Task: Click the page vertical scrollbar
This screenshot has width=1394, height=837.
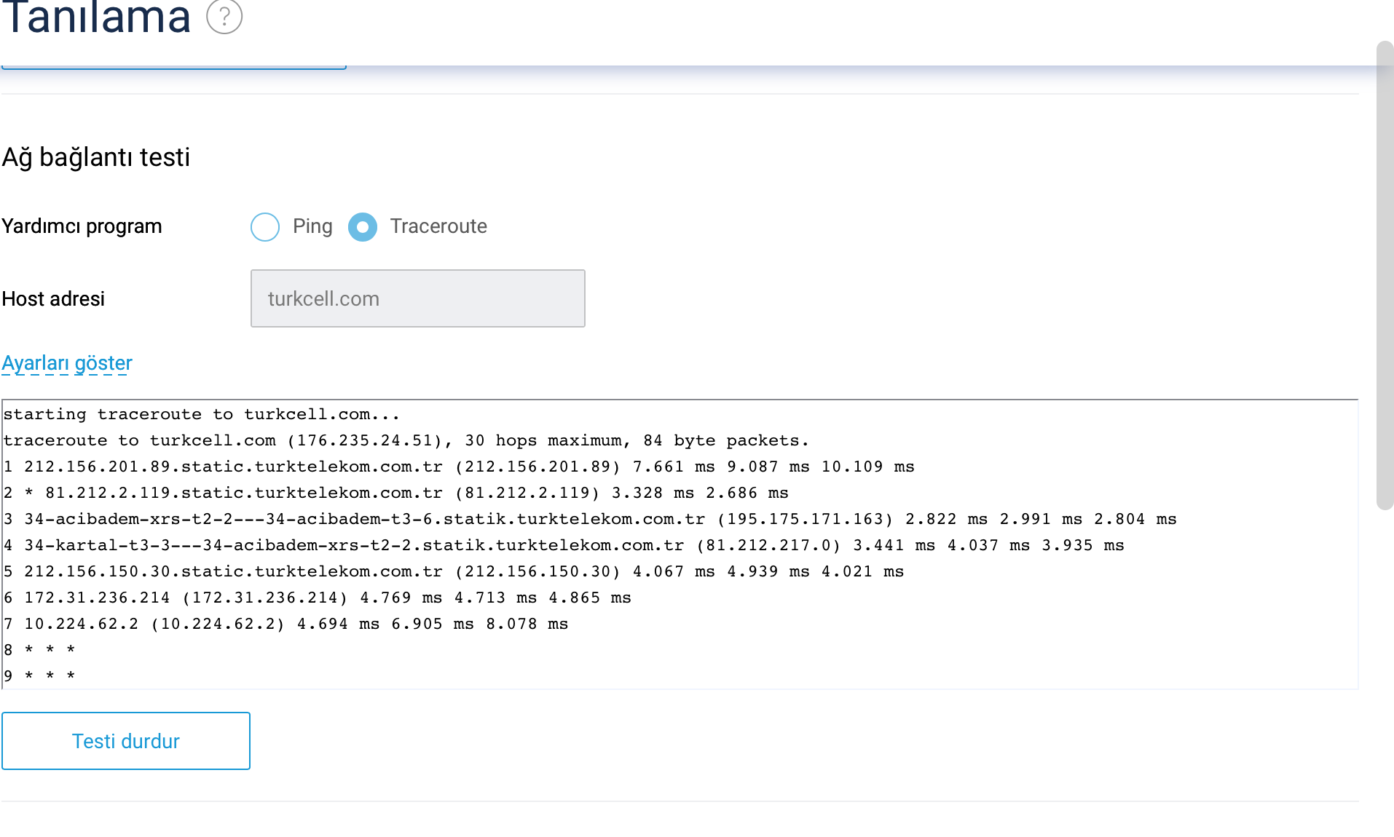Action: pyautogui.click(x=1385, y=275)
